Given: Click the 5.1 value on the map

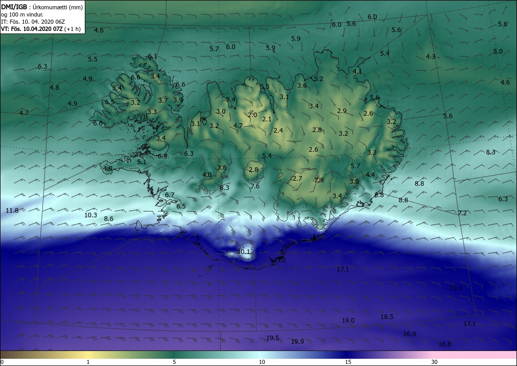Looking at the screenshot, I should click(142, 162).
